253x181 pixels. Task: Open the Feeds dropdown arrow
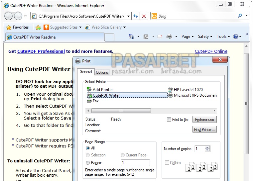pyautogui.click(x=153, y=37)
